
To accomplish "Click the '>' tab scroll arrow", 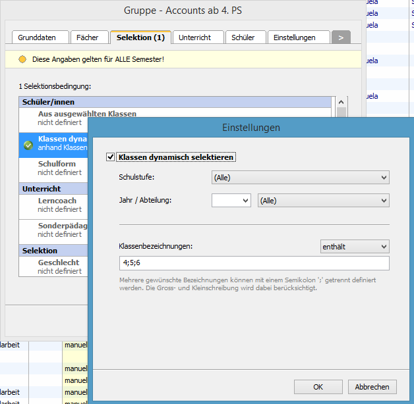I will (341, 38).
